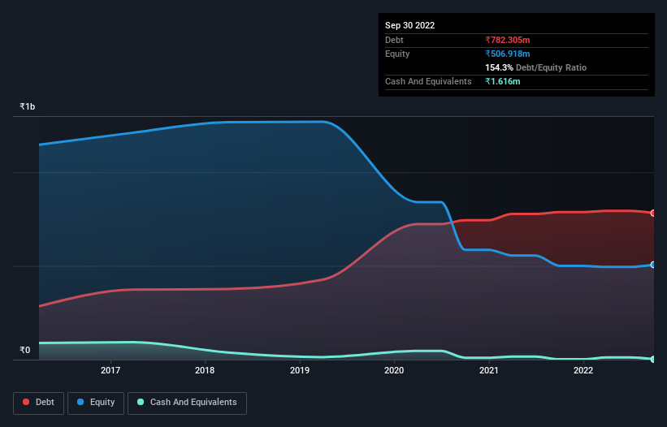Click the ₹1.616m cash value
The width and height of the screenshot is (667, 427).
[x=502, y=81]
